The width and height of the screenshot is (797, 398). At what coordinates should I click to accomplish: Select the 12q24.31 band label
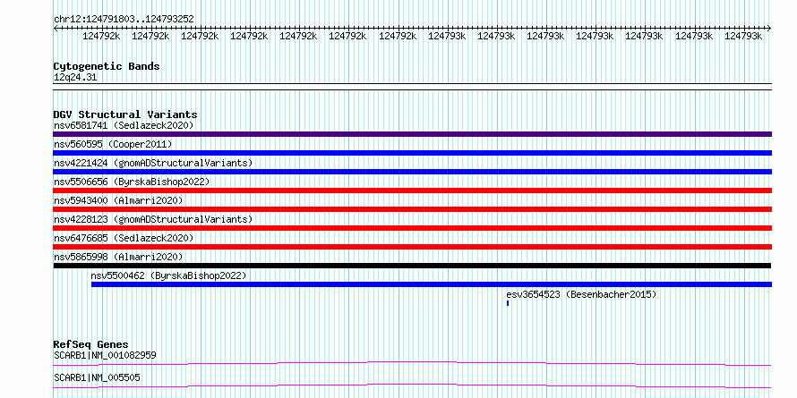(75, 78)
